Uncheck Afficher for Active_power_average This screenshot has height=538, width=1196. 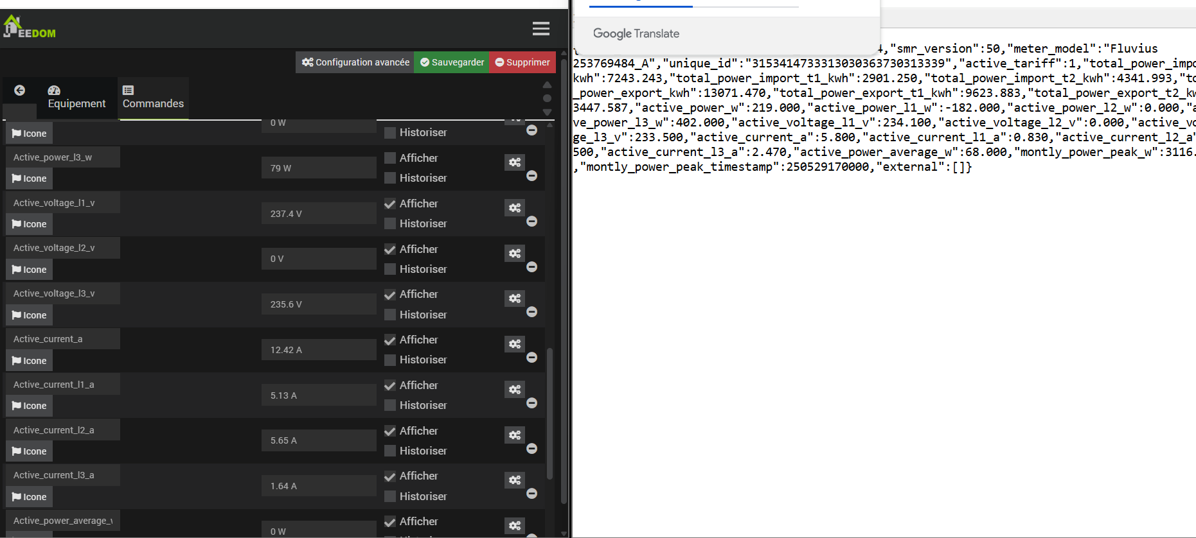tap(389, 521)
